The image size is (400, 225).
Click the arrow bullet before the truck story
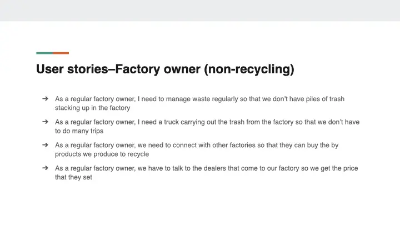(x=45, y=122)
